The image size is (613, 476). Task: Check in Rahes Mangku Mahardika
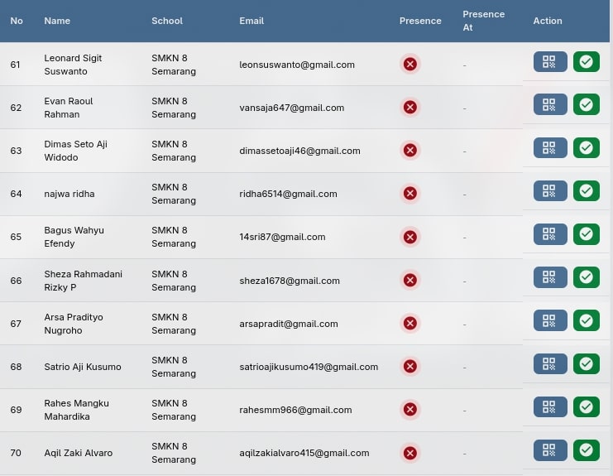(x=586, y=406)
